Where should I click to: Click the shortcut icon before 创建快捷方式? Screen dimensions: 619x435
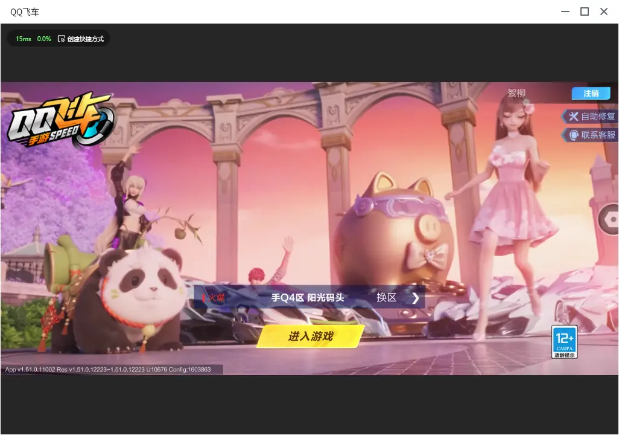click(61, 39)
